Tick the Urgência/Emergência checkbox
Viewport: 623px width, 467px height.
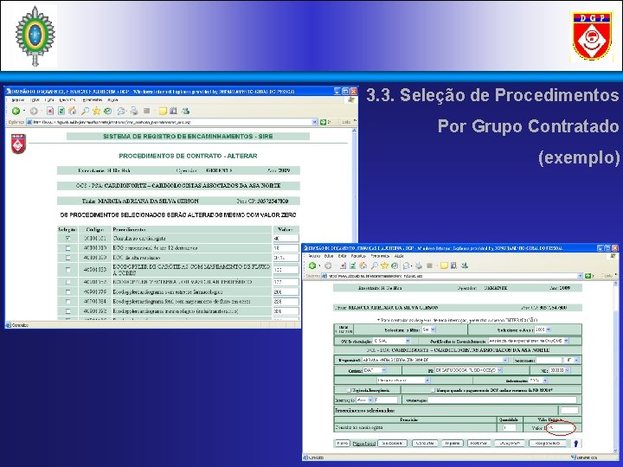349,390
